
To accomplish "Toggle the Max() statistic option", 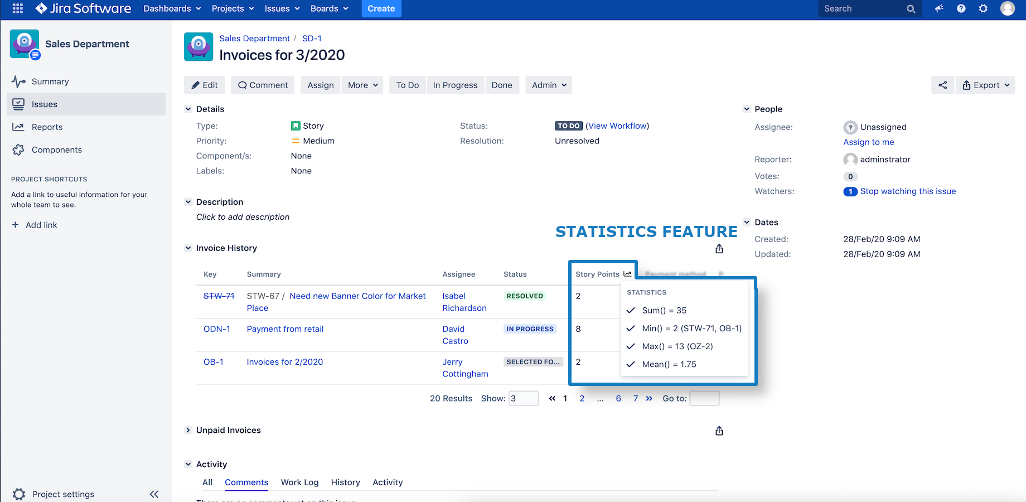I will [631, 346].
